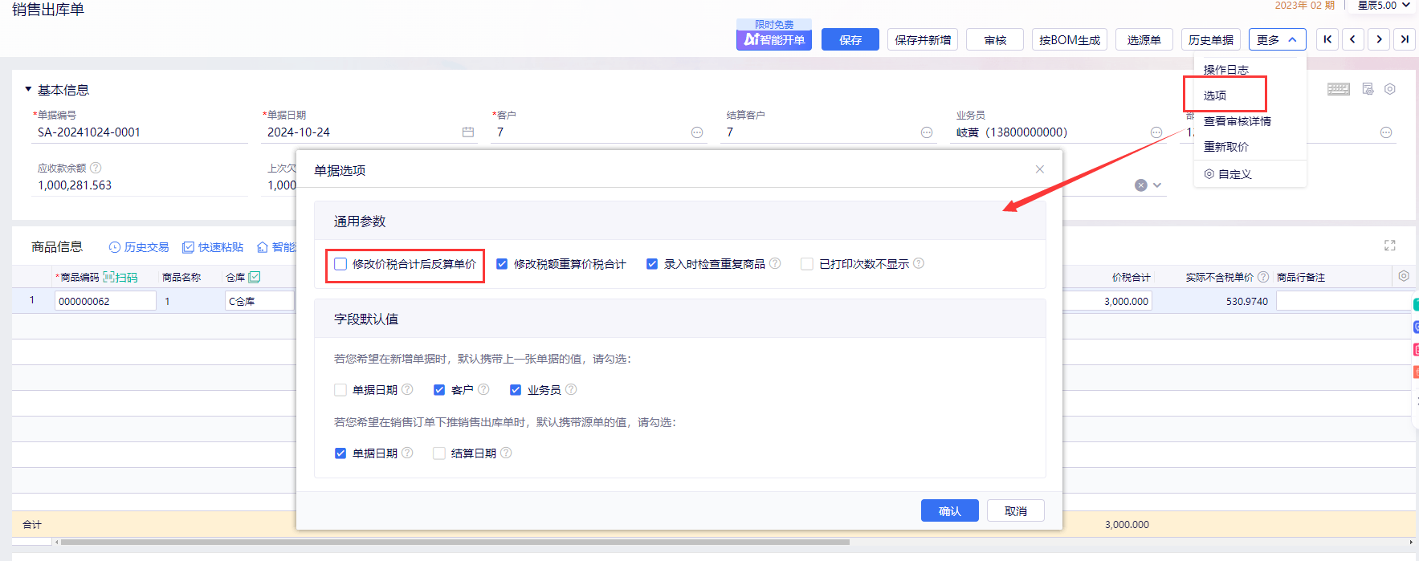Open column settings gear in product table
This screenshot has width=1419, height=561.
coord(1404,276)
